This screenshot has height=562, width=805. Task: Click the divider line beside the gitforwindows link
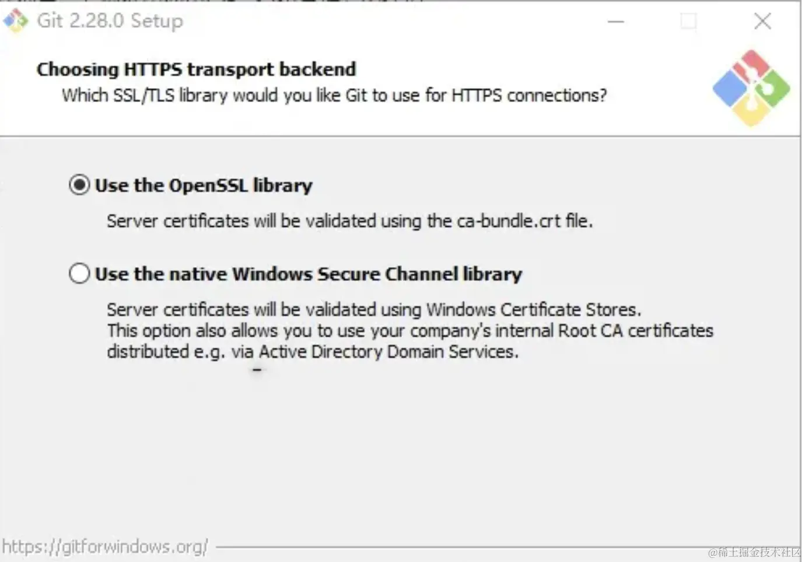click(x=461, y=547)
